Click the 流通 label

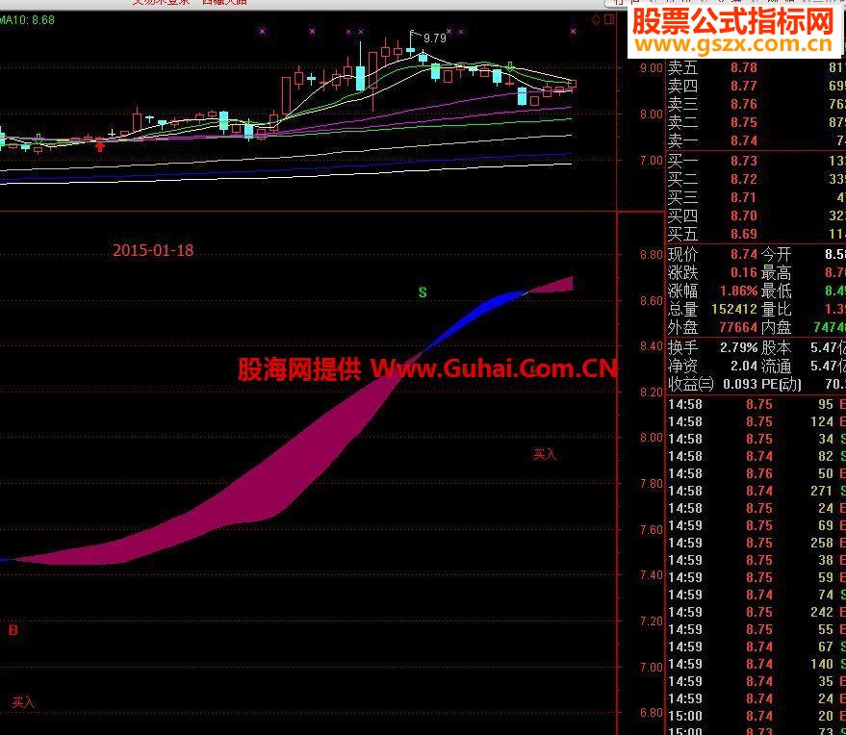click(x=777, y=367)
